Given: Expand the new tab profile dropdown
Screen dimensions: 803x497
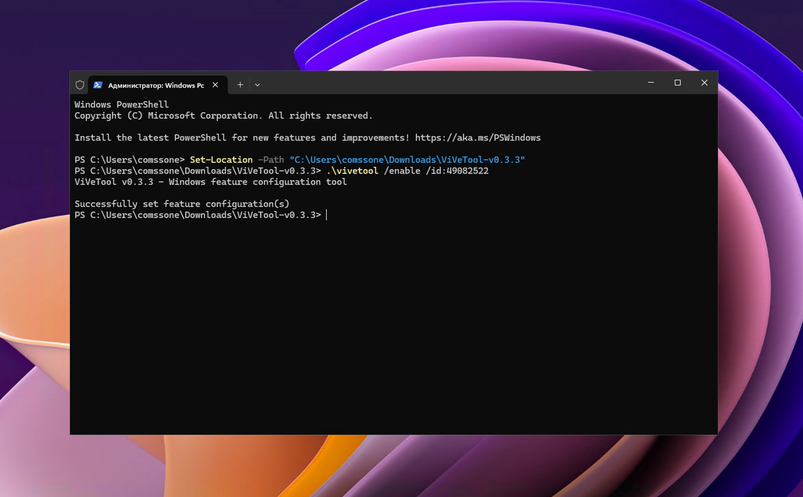Looking at the screenshot, I should (257, 85).
